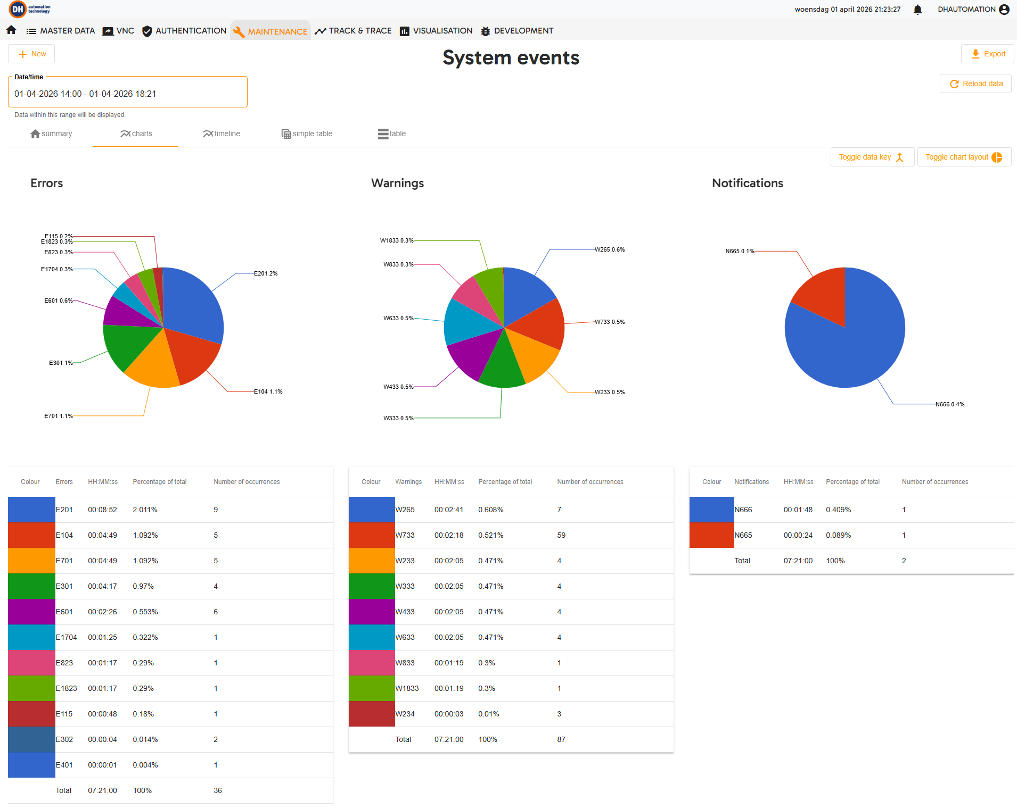Image resolution: width=1017 pixels, height=809 pixels.
Task: Open the Master Data menu
Action: pos(61,31)
